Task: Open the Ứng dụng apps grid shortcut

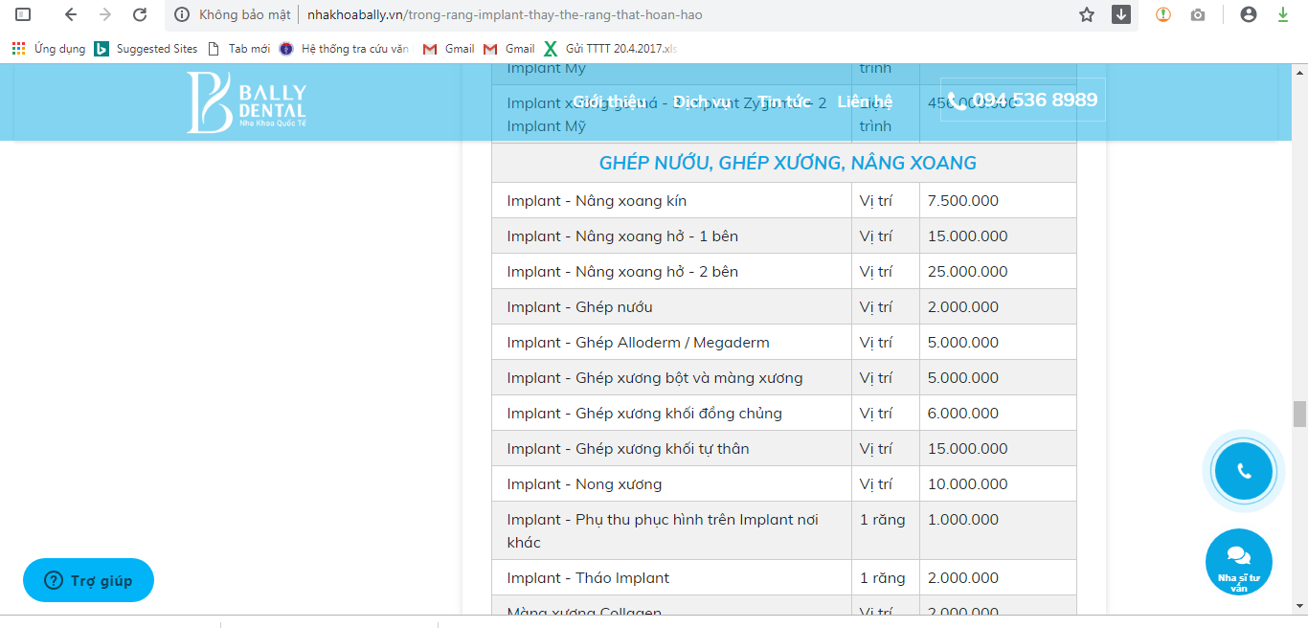Action: (48, 49)
